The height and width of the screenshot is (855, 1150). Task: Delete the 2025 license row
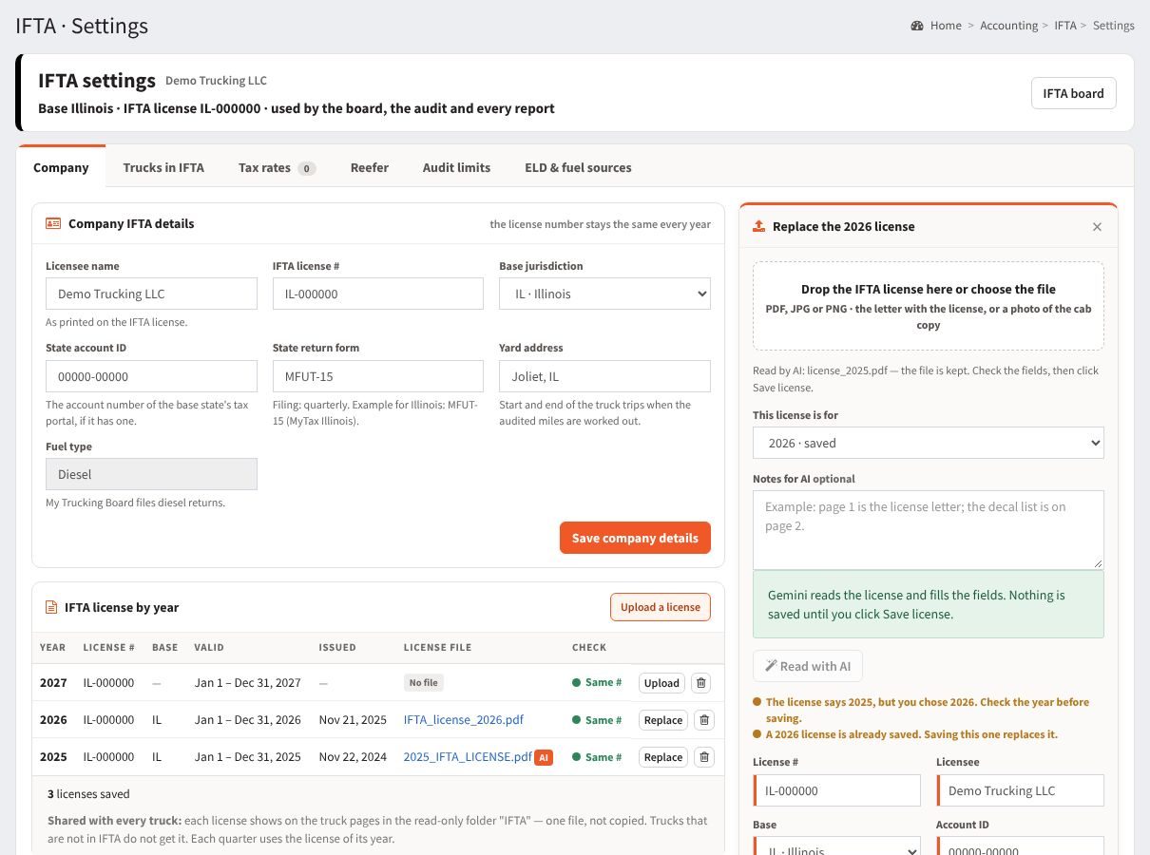click(704, 757)
